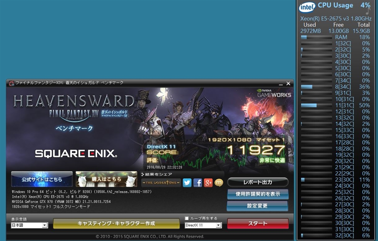Share result on mixi
Image resolution: width=378 pixels, height=241 pixels.
[219, 183]
